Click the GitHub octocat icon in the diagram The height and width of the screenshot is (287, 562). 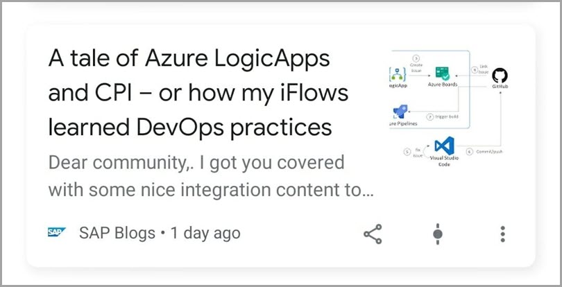tap(500, 76)
